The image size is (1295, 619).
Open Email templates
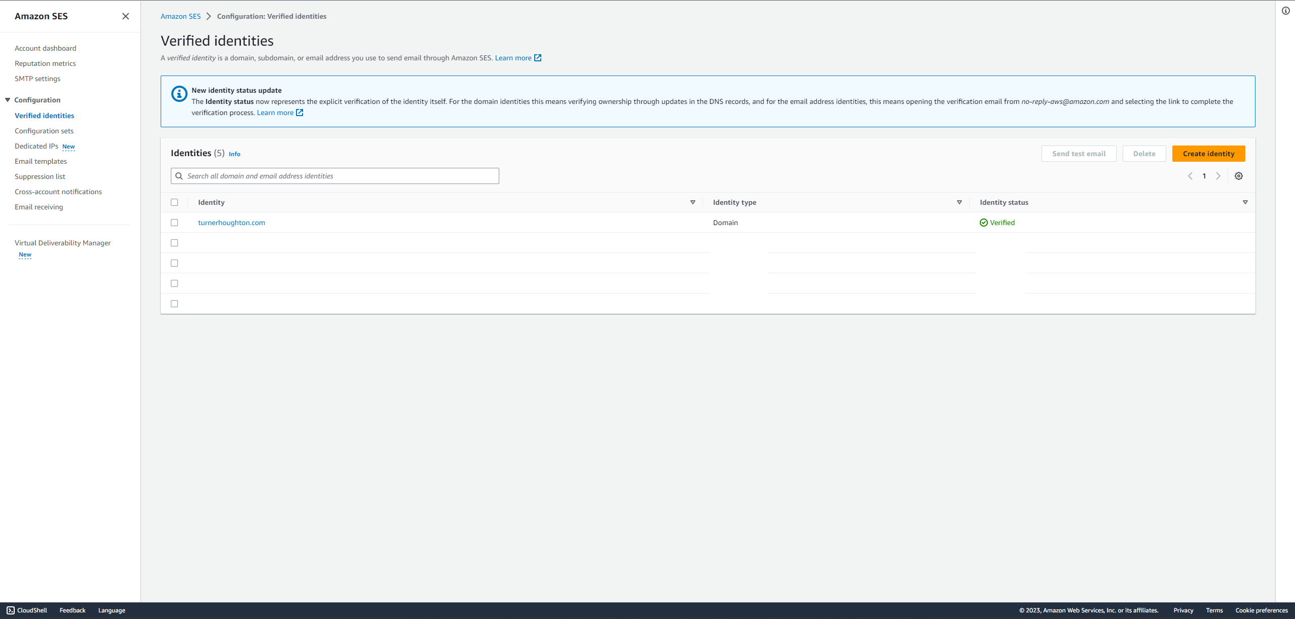41,161
